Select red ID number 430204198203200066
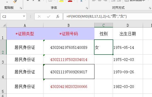The image size is (152, 97). click(x=69, y=86)
